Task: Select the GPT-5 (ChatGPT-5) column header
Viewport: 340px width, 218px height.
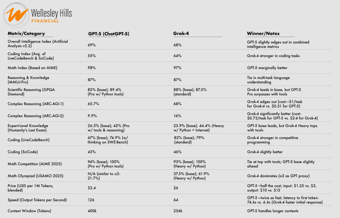Action: coord(108,33)
